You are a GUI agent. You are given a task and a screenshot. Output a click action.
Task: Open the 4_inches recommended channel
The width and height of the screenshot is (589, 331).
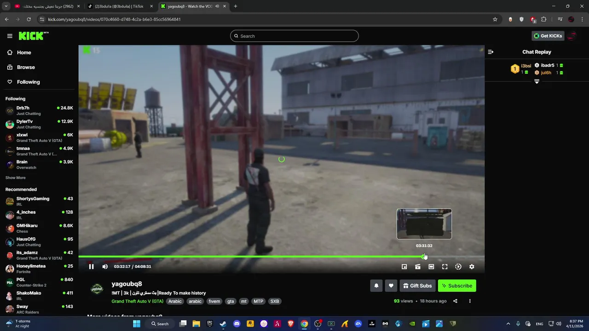tap(39, 215)
